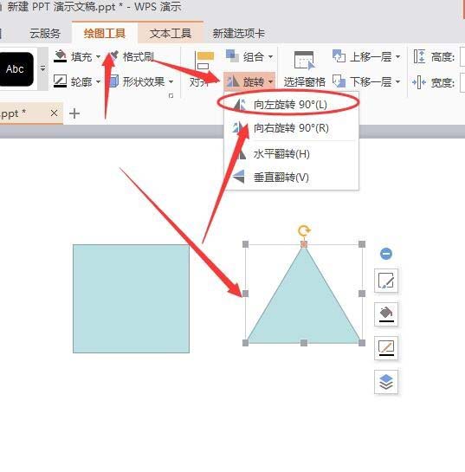
Task: Open the 选择窗格 selection pane
Action: coord(304,69)
